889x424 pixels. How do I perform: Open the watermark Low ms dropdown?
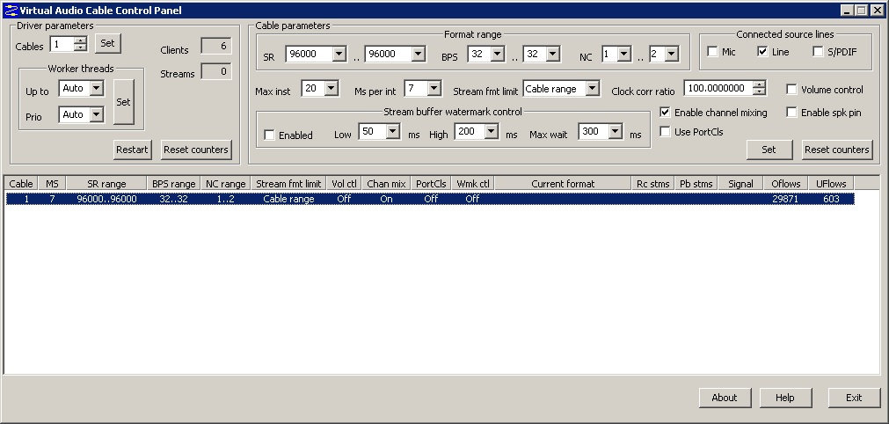393,131
